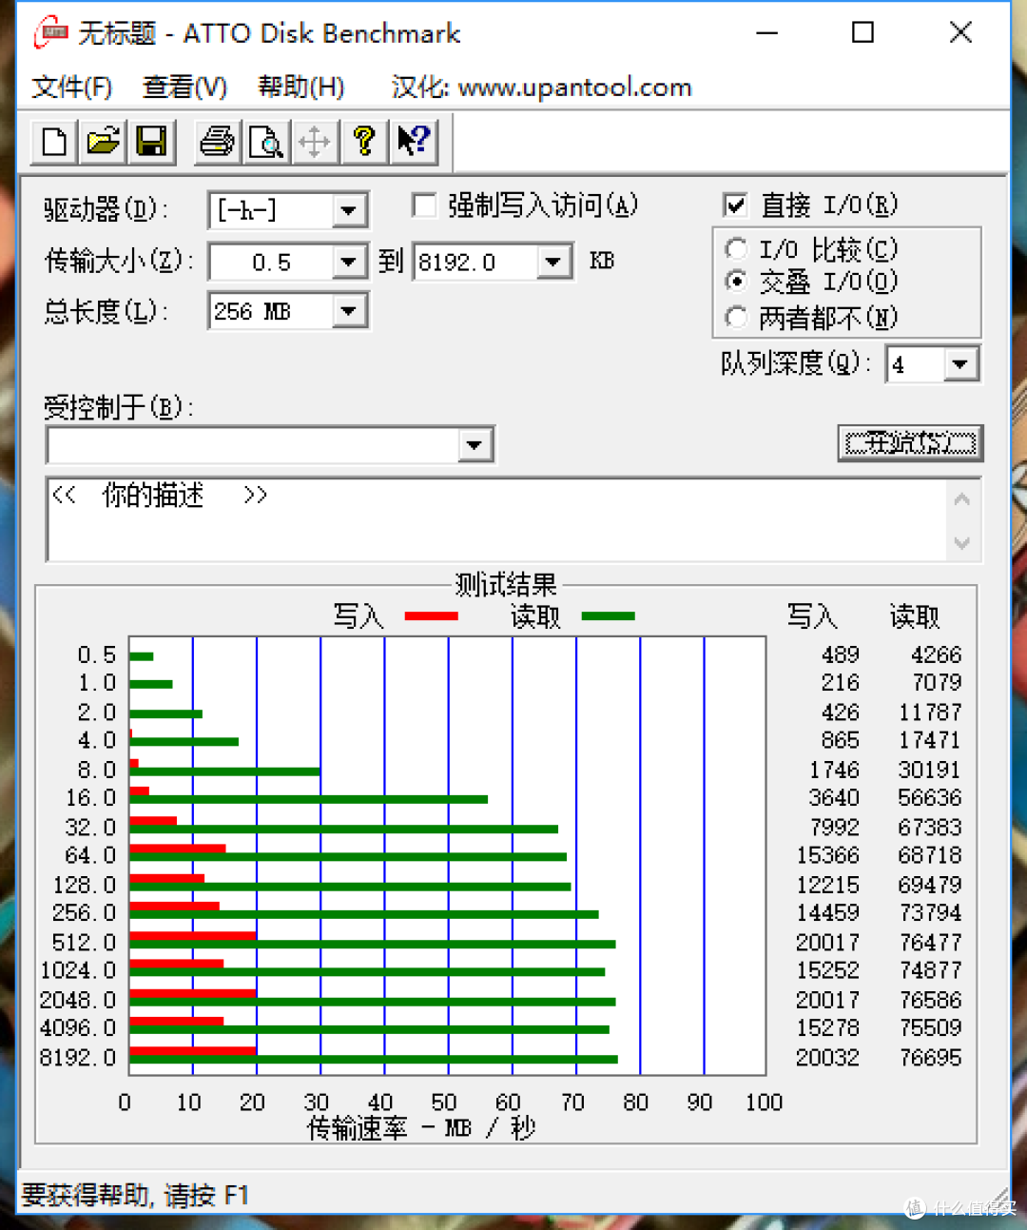The image size is (1027, 1230).
Task: Click the red 写入 legend swatch
Action: pos(432,616)
